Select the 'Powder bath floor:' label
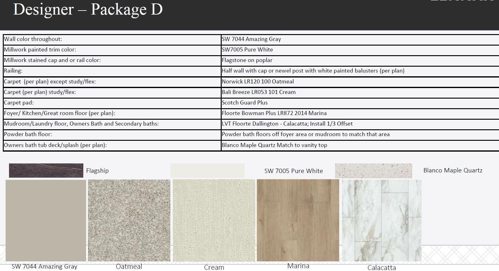 point(28,134)
